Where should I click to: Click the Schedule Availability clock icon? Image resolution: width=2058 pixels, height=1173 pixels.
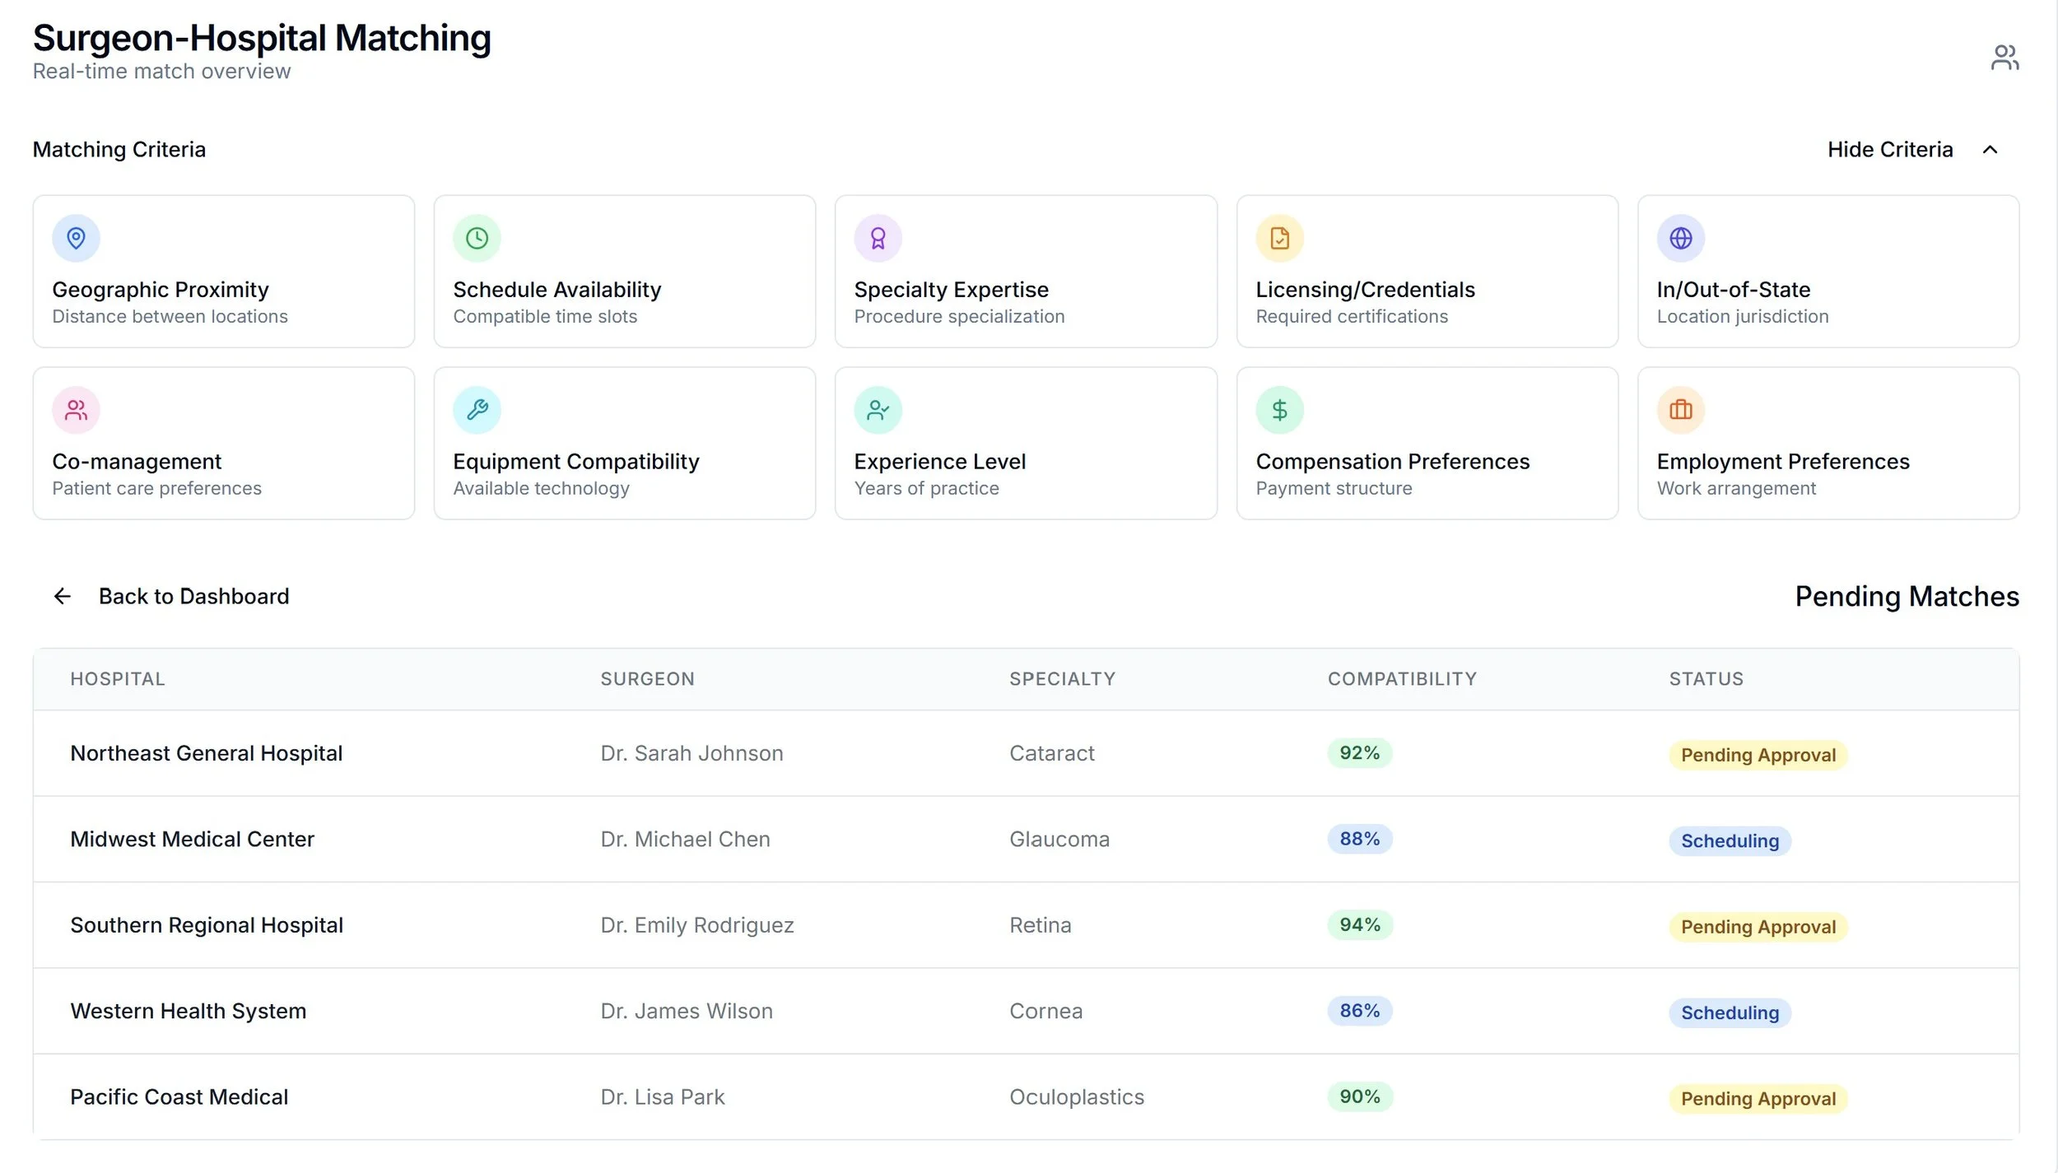tap(477, 239)
